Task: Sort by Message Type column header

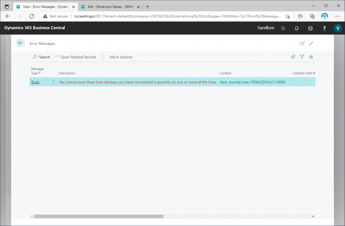Action: pos(37,71)
